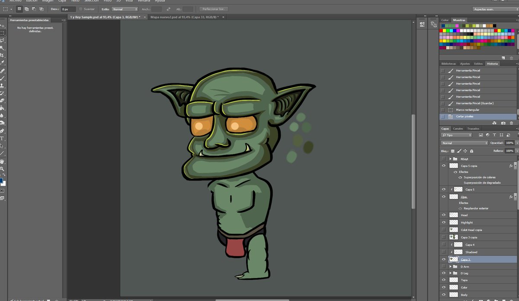
Task: Open the Tipo layer filter dropdown
Action: click(457, 135)
